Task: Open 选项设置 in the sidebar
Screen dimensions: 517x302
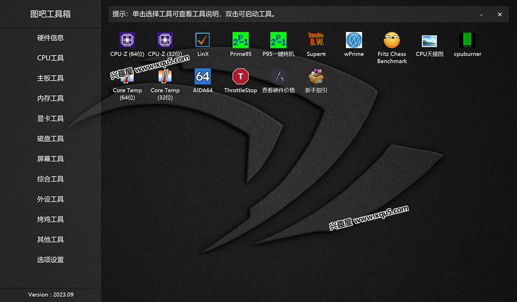Action: coord(51,260)
